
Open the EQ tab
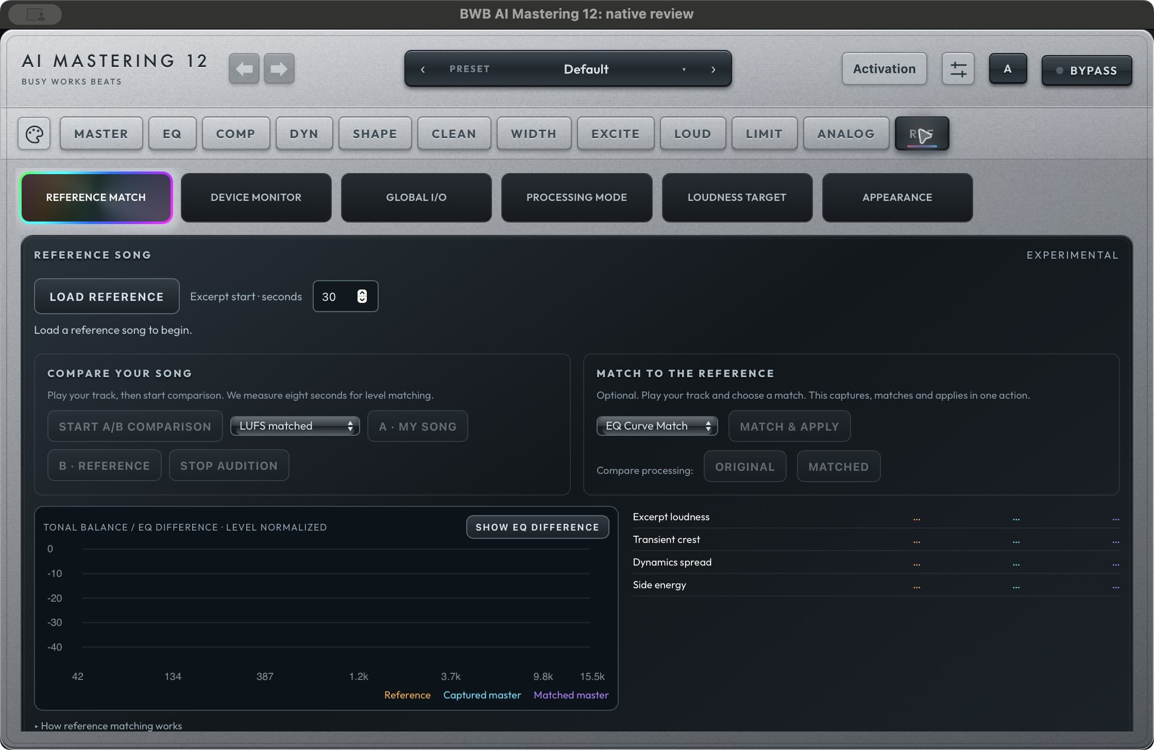(172, 134)
